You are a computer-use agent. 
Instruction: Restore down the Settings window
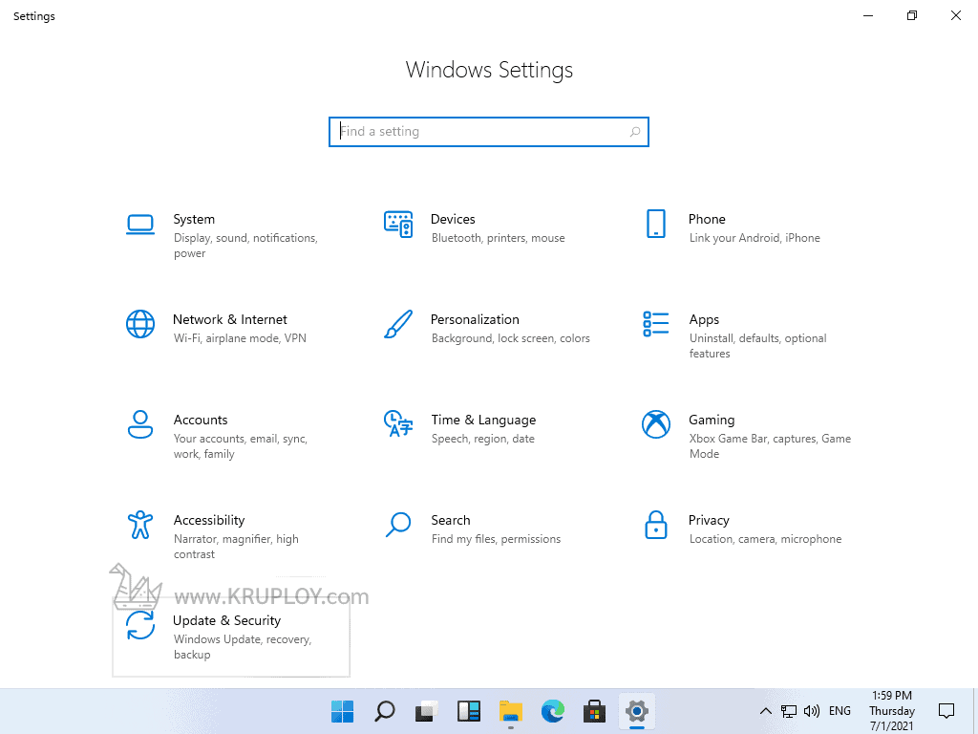tap(912, 15)
